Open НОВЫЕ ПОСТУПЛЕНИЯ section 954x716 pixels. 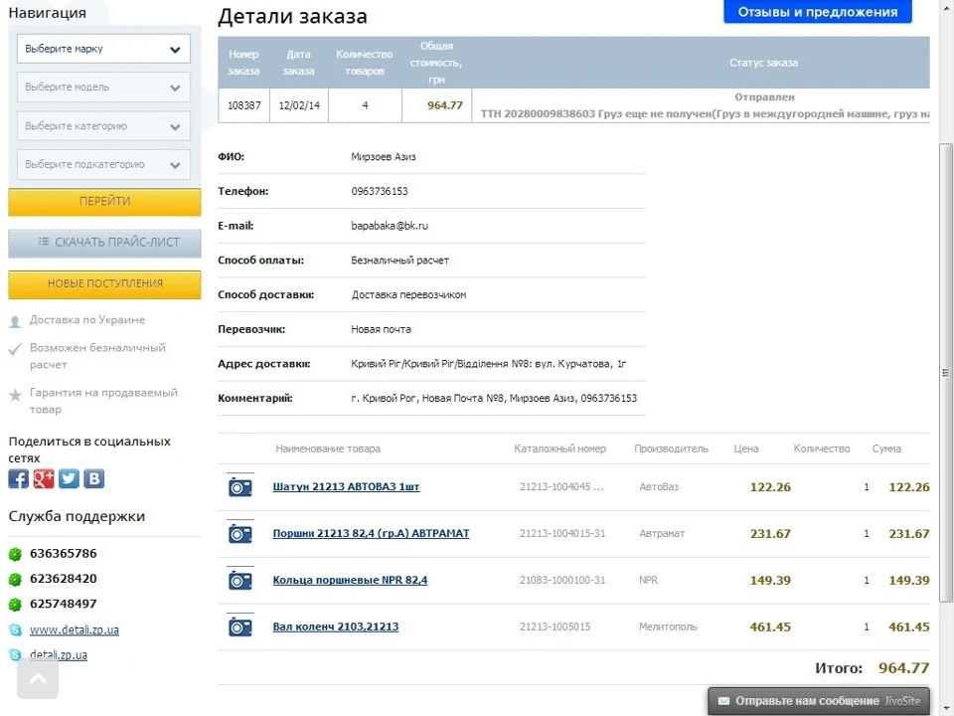tap(104, 284)
